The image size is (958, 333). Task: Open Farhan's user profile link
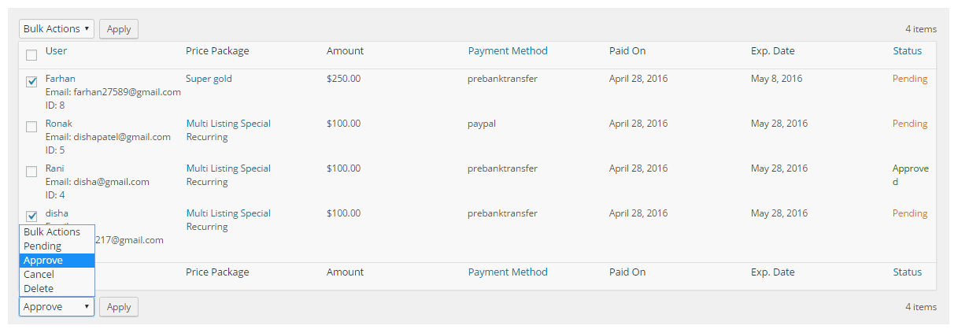click(x=61, y=79)
